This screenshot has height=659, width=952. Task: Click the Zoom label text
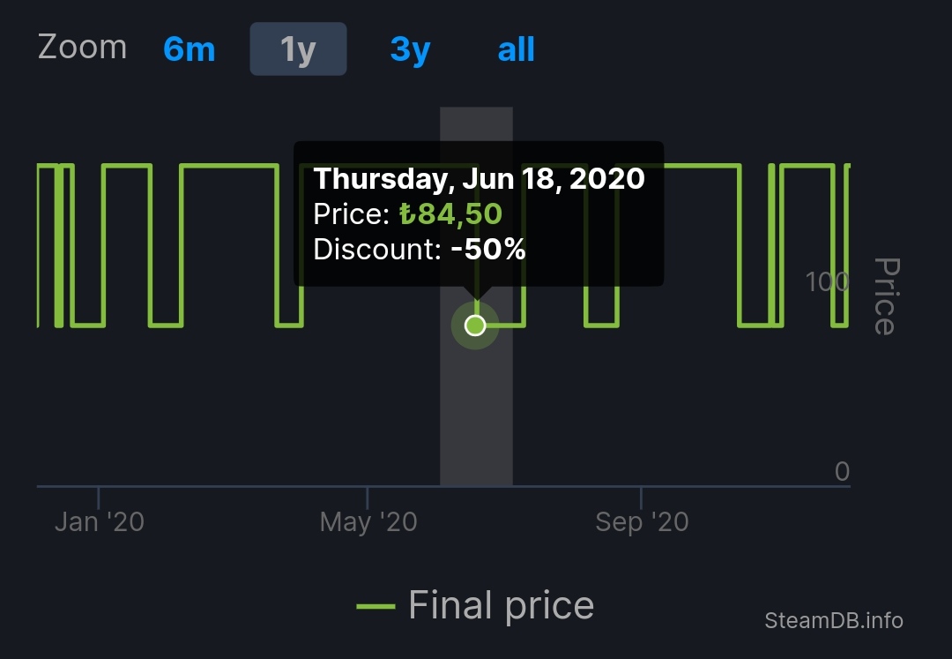click(82, 47)
